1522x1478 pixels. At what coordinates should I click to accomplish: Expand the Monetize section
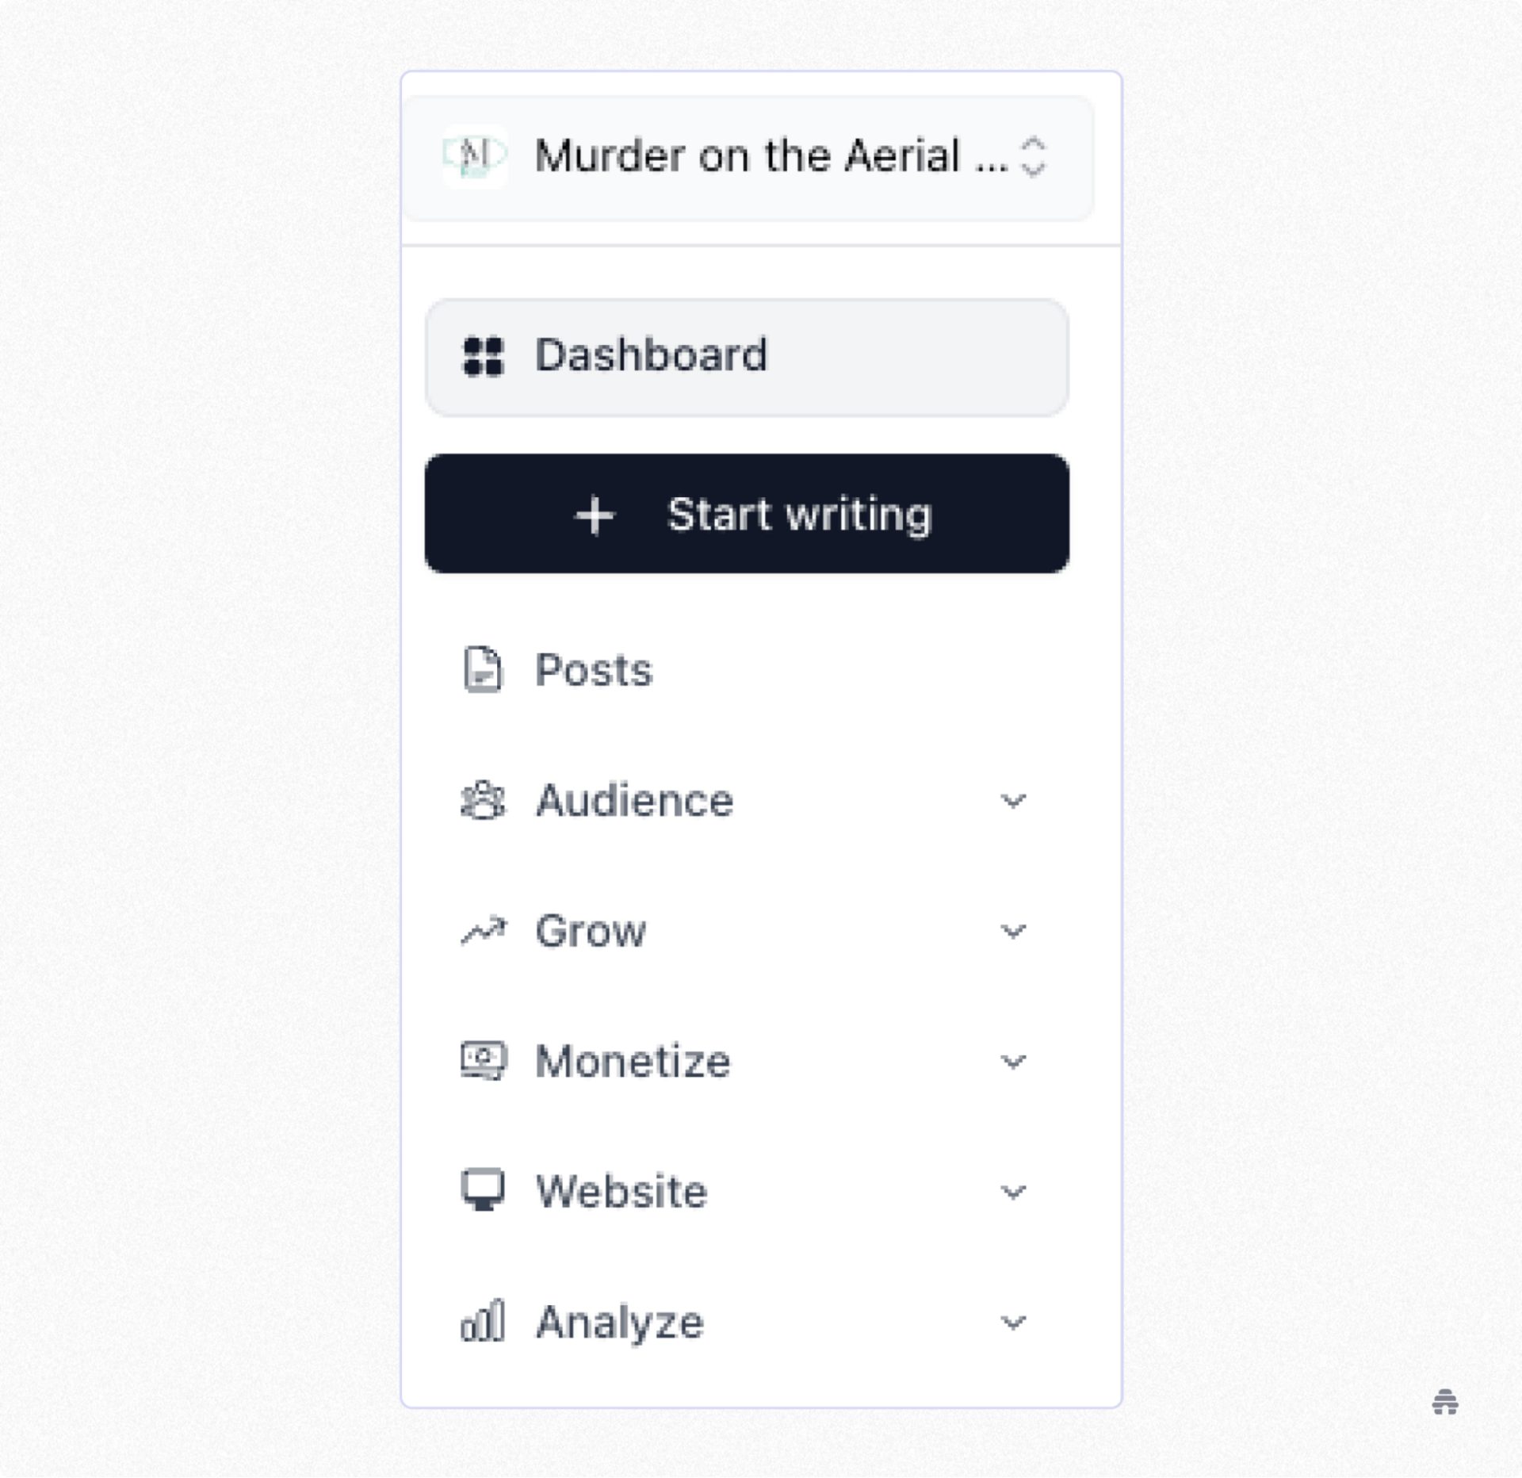[x=1012, y=1061]
